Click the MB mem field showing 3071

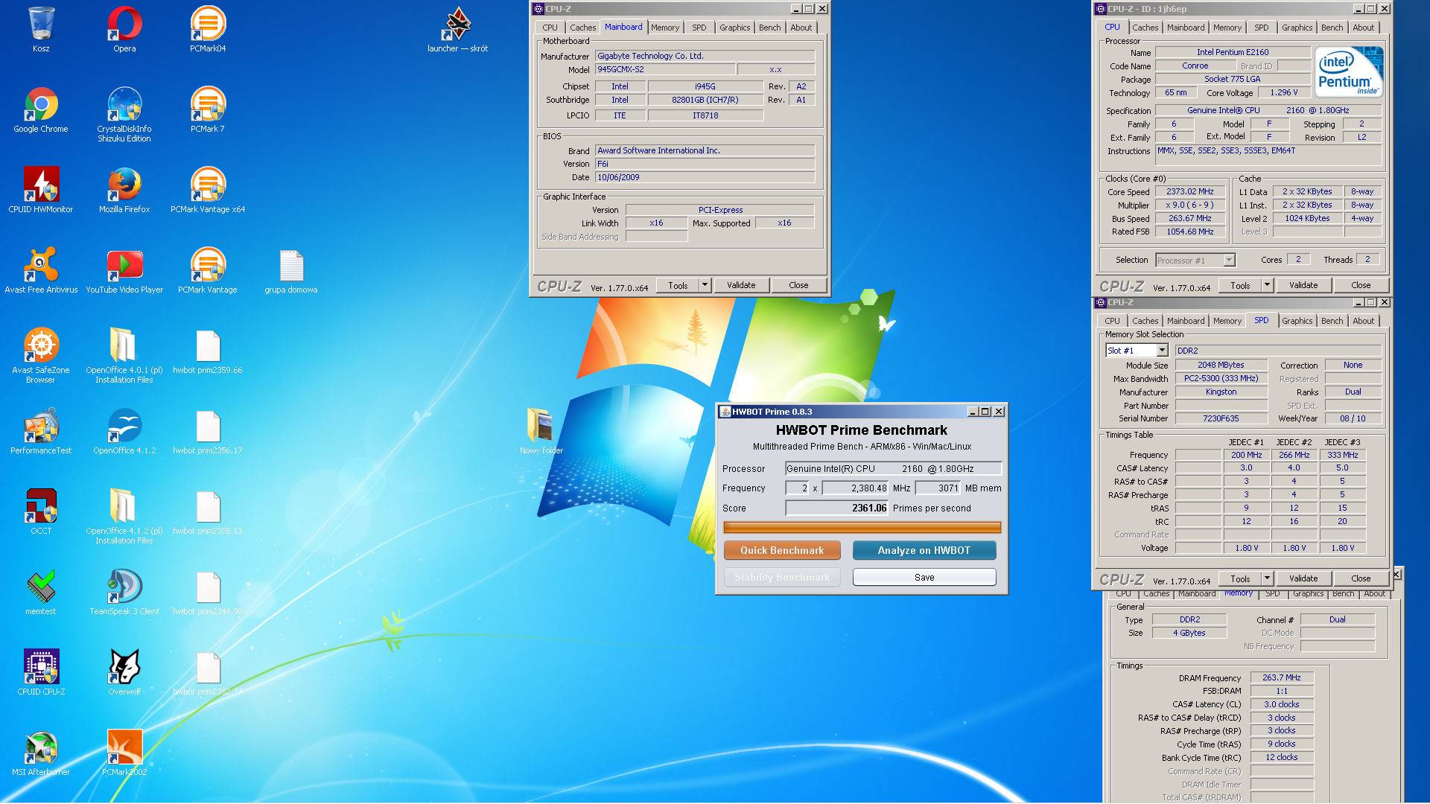point(938,488)
